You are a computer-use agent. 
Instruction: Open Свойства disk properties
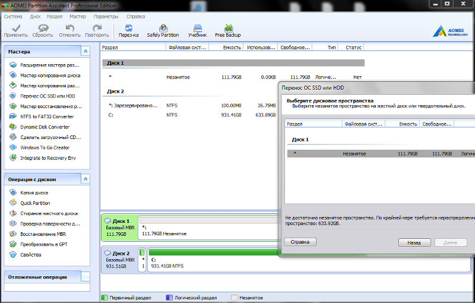(x=26, y=254)
